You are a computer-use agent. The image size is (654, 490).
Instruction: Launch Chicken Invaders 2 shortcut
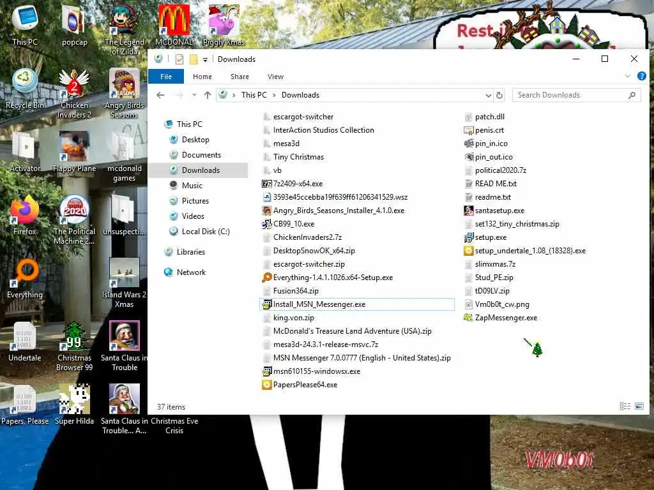point(74,94)
